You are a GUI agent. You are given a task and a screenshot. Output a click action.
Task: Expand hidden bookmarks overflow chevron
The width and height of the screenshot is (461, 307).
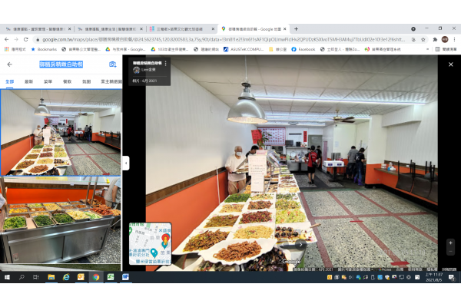(x=427, y=49)
